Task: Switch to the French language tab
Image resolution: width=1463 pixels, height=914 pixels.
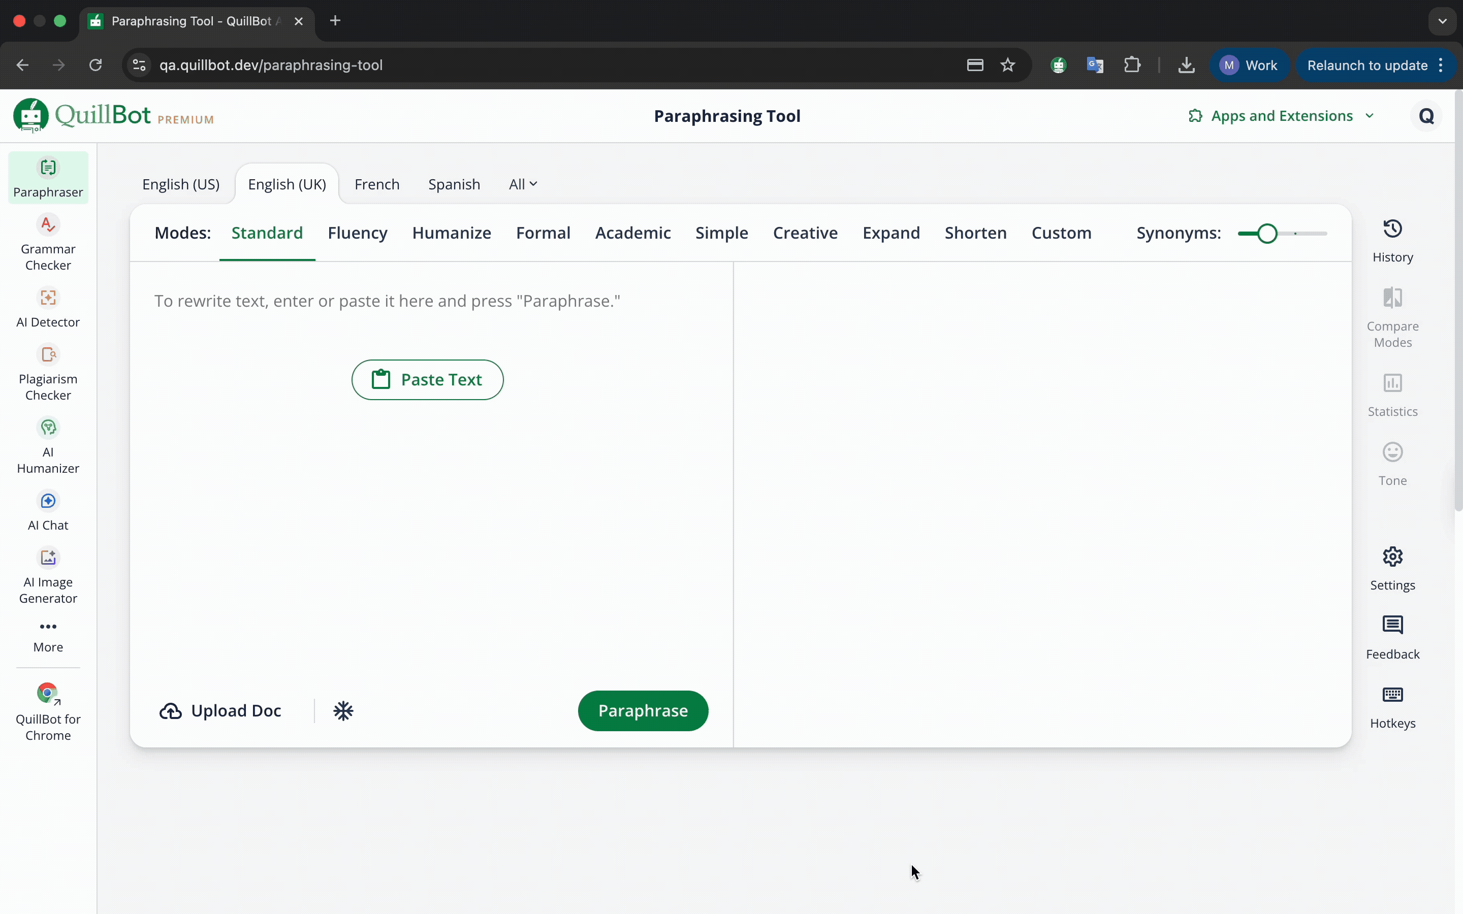Action: [x=377, y=184]
